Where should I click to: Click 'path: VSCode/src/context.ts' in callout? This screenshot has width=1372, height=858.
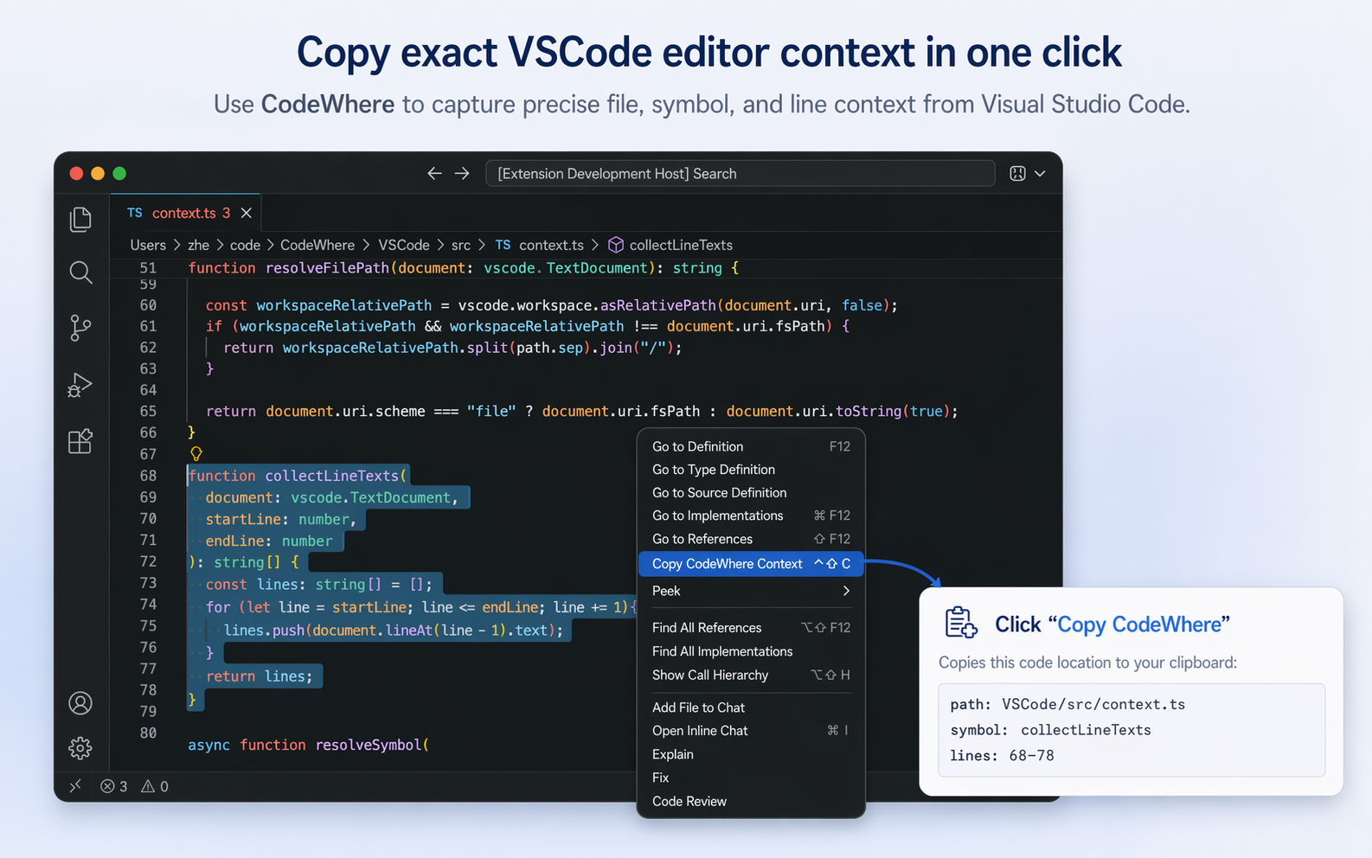(x=1067, y=704)
